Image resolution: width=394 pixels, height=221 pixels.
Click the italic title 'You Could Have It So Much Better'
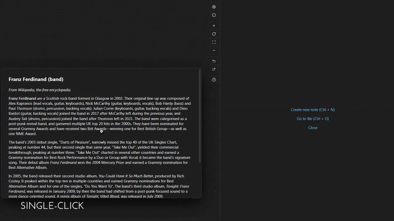[x=126, y=176]
